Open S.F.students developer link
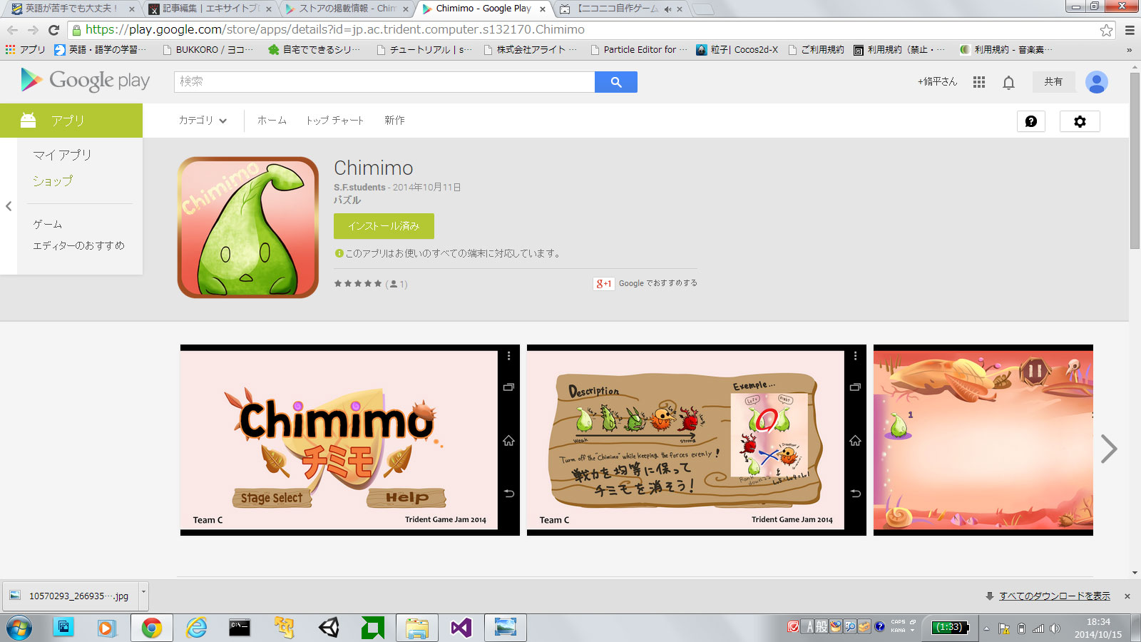Viewport: 1141px width, 642px height. coord(359,188)
